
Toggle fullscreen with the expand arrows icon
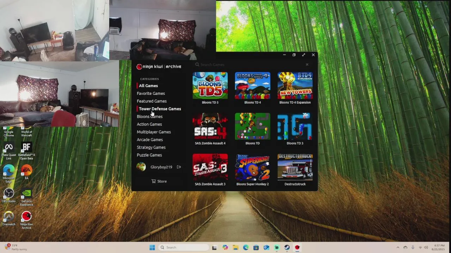click(x=303, y=55)
